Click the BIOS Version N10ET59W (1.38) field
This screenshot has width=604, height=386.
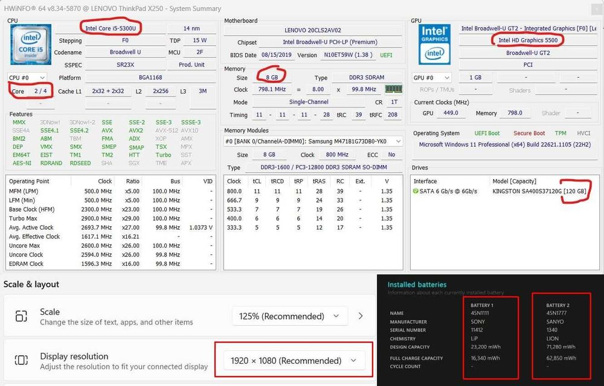pyautogui.click(x=349, y=55)
